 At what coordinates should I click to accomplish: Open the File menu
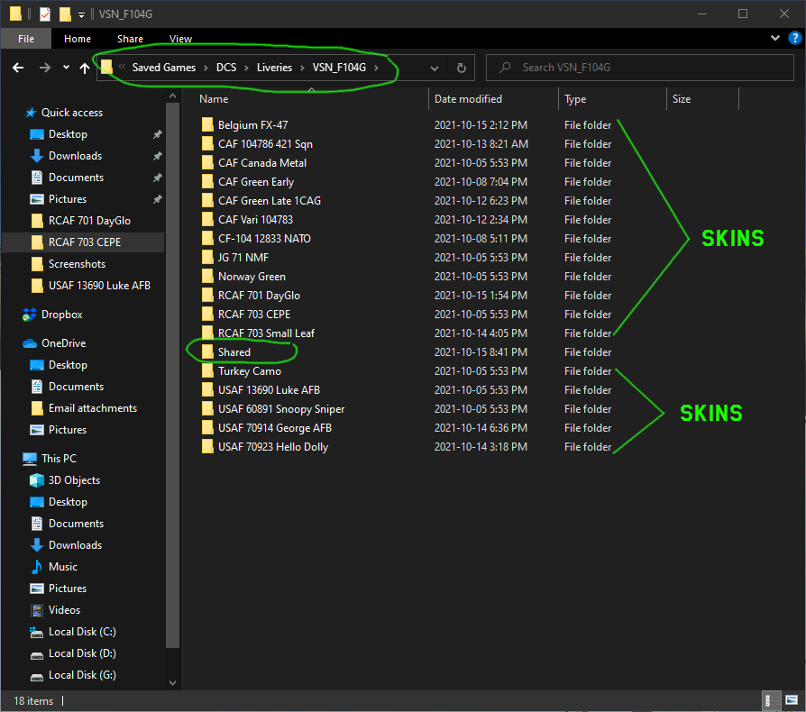[26, 39]
